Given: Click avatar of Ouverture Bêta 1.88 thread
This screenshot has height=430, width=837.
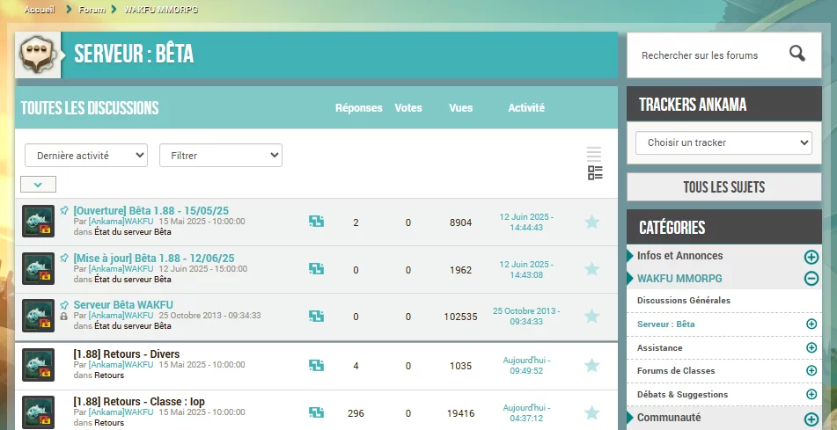Looking at the screenshot, I should point(38,222).
